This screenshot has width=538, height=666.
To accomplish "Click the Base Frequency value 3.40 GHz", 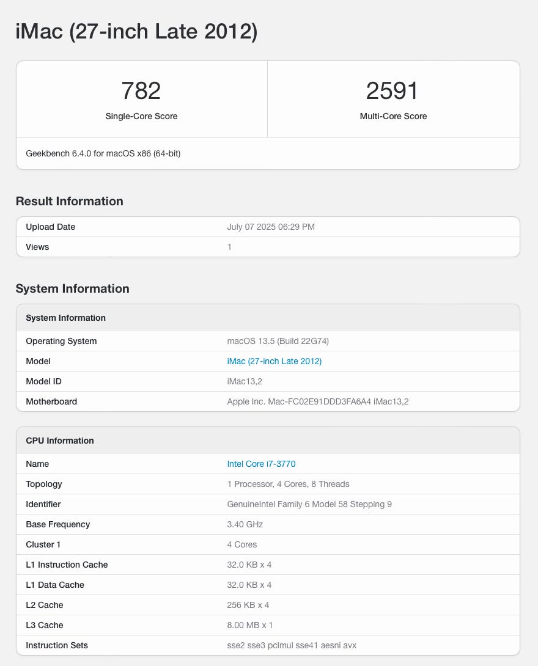I will coord(245,524).
